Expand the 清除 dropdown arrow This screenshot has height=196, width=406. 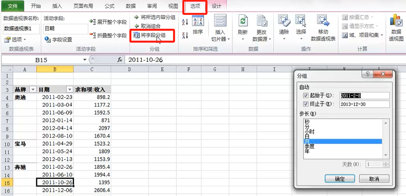click(x=284, y=39)
